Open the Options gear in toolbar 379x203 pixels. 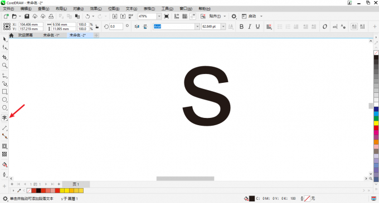click(234, 16)
